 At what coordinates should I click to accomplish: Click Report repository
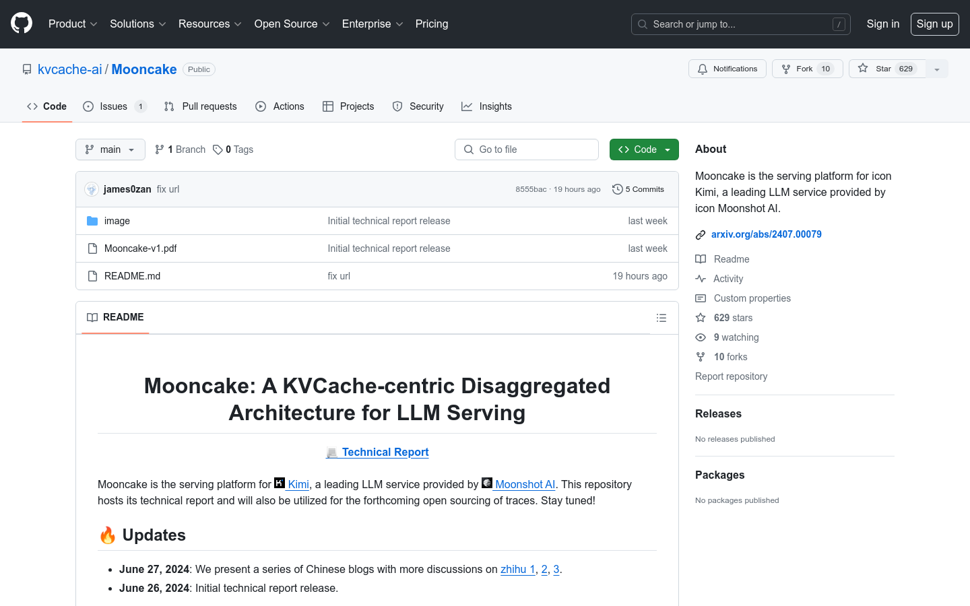[x=732, y=376]
